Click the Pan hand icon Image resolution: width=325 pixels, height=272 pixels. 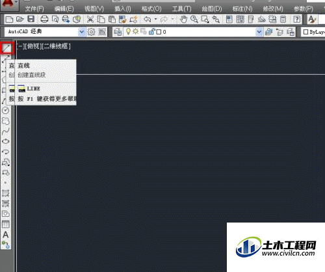point(183,20)
